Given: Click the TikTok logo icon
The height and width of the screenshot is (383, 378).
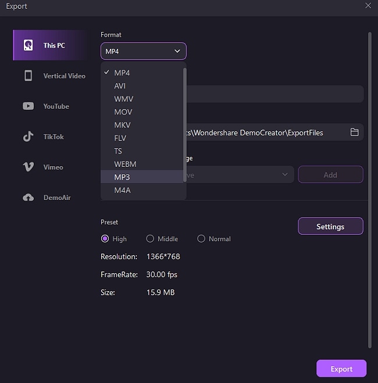Looking at the screenshot, I should pyautogui.click(x=28, y=137).
